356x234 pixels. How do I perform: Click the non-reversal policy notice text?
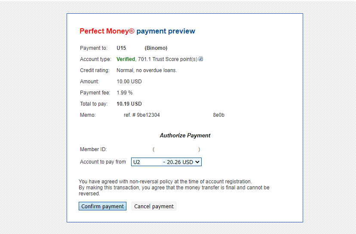pyautogui.click(x=174, y=187)
